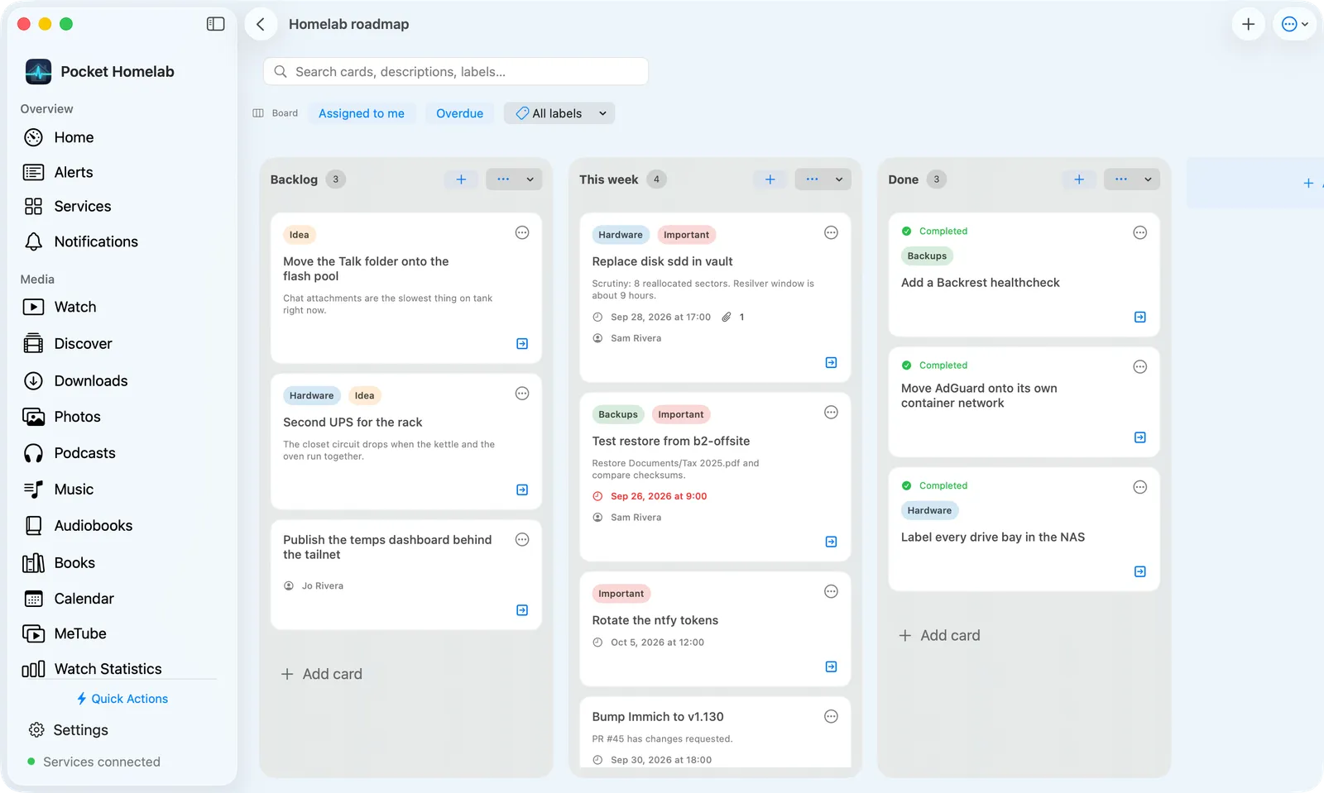Image resolution: width=1324 pixels, height=793 pixels.
Task: Toggle the Assigned to me filter
Action: [362, 113]
